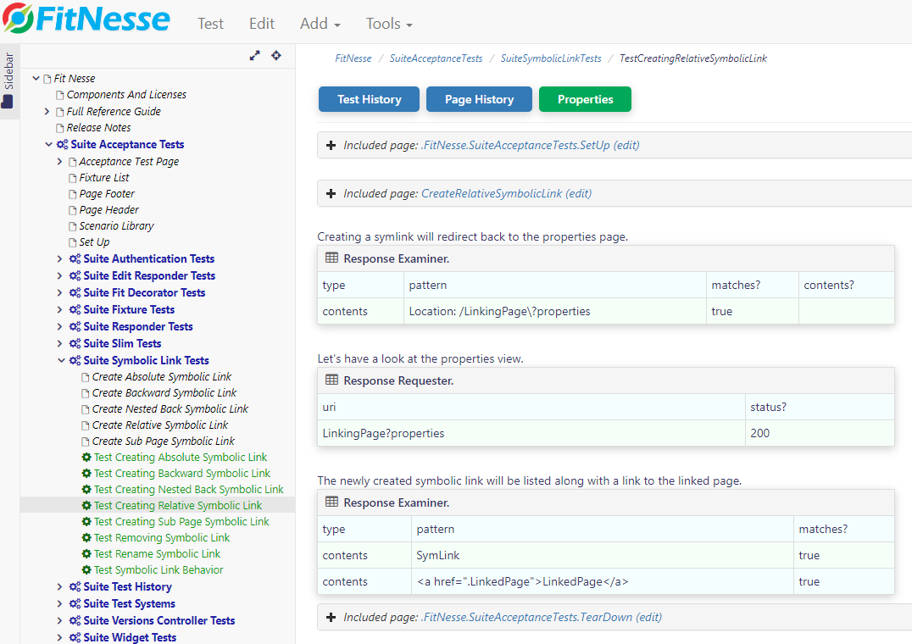This screenshot has height=644, width=912.
Task: Click the (edit) link after CreateRelativeSymbolicLink
Action: 579,193
